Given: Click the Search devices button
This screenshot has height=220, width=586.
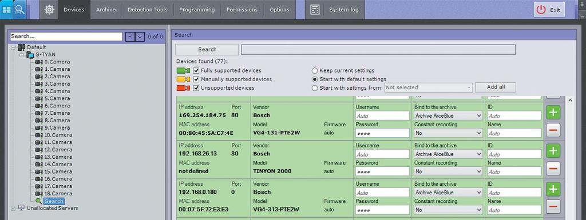Looking at the screenshot, I should (207, 50).
